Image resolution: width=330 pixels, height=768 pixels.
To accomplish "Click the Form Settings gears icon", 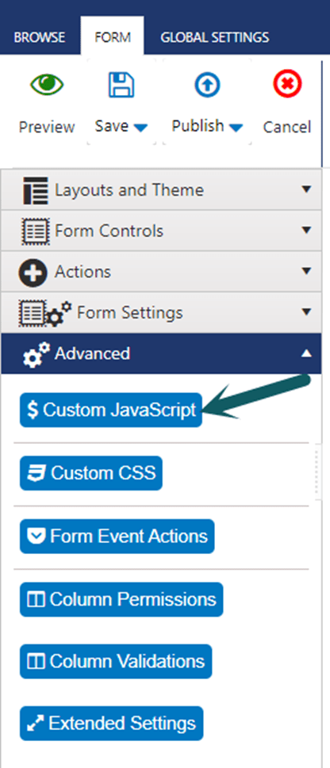I will coord(45,313).
